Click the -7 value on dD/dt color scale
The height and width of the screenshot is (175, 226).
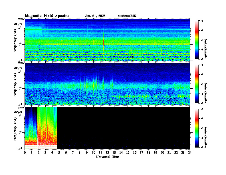point(202,84)
